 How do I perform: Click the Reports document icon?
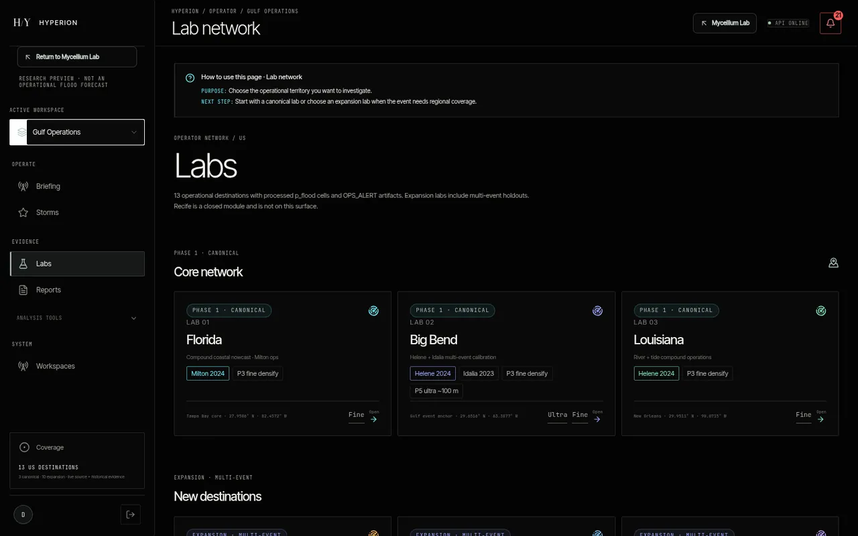23,290
